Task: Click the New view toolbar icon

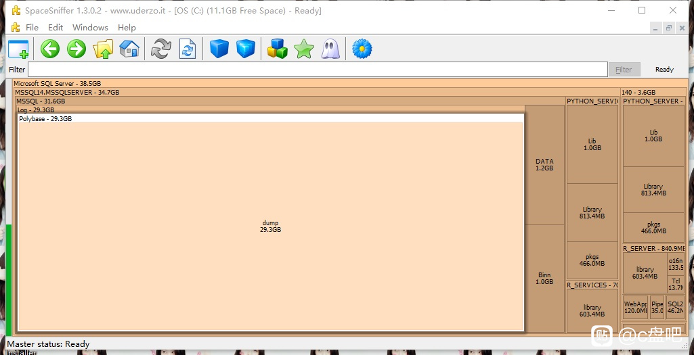Action: [18, 49]
